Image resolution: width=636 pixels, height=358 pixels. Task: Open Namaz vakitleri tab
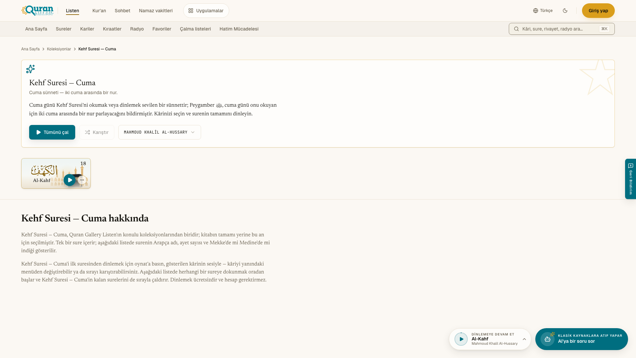[156, 11]
